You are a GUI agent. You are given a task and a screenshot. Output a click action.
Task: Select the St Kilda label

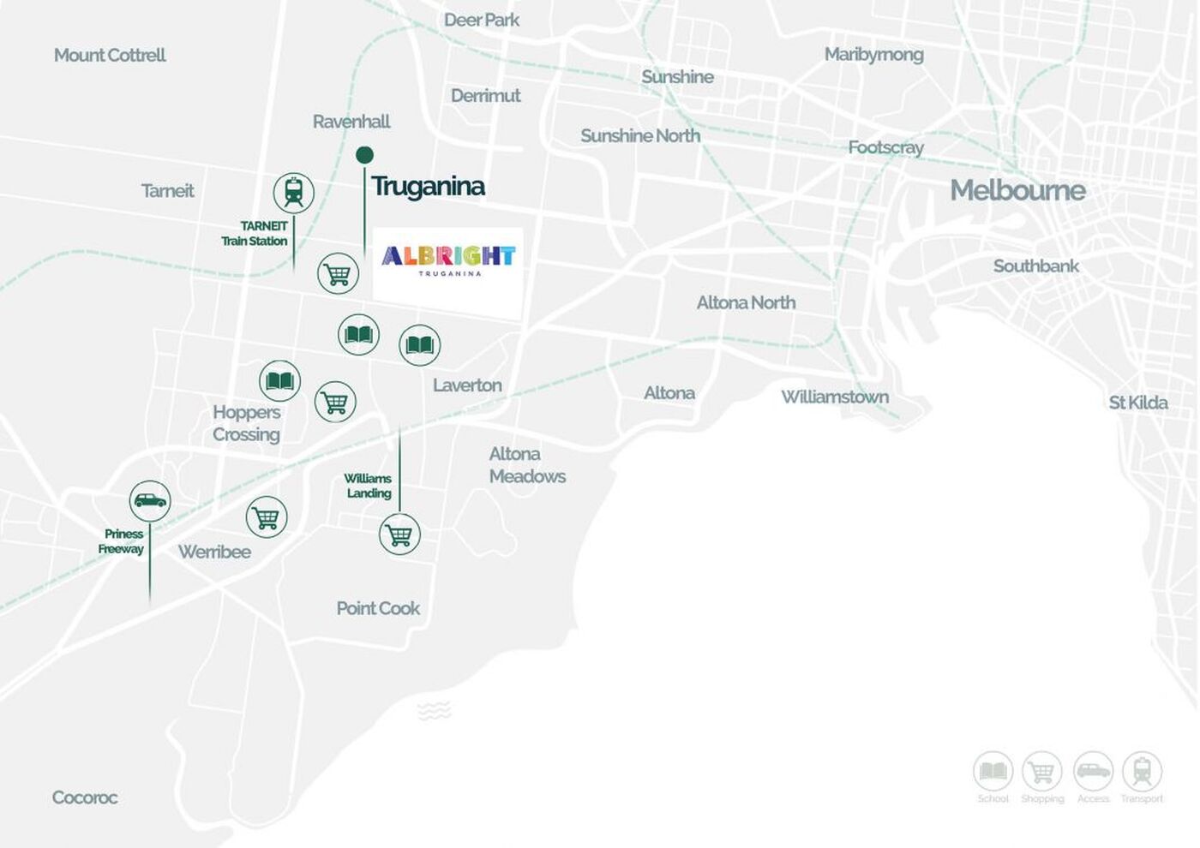pos(1137,403)
